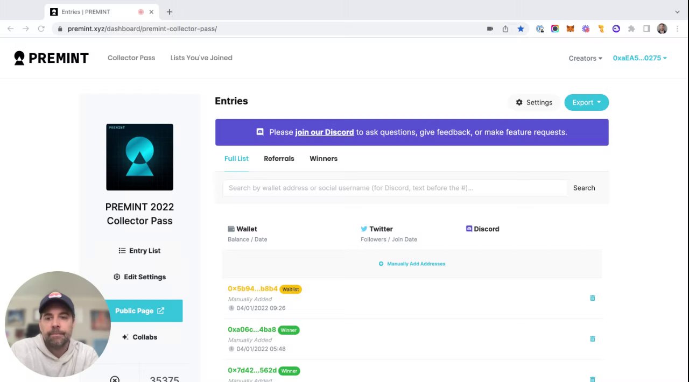Click the Winner badge on 0xa06c...4ba8
This screenshot has width=689, height=382.
click(x=289, y=330)
